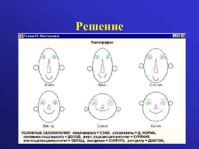The image size is (199, 149).
Task: Click the Фрол face pictograph
Action: pyautogui.click(x=102, y=65)
